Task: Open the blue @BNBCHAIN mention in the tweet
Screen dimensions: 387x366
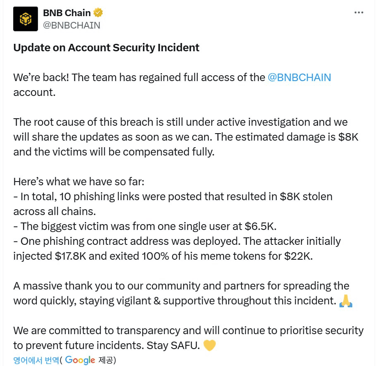Action: tap(299, 77)
